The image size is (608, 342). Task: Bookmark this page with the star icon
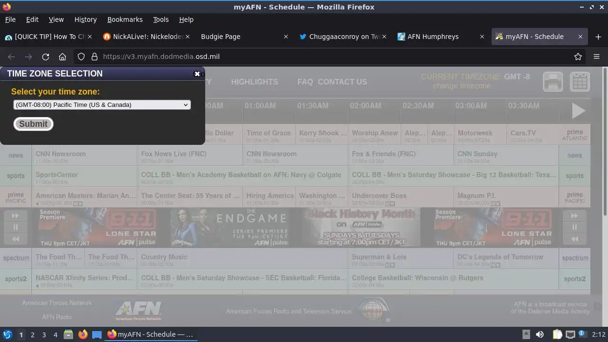pos(578,57)
